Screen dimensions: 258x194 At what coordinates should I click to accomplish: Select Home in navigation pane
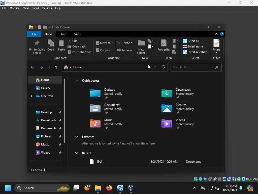45,80
